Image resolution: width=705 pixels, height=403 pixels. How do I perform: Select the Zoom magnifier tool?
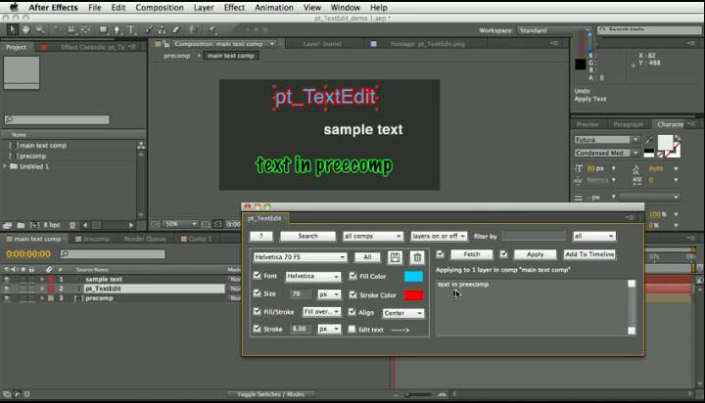(40, 29)
